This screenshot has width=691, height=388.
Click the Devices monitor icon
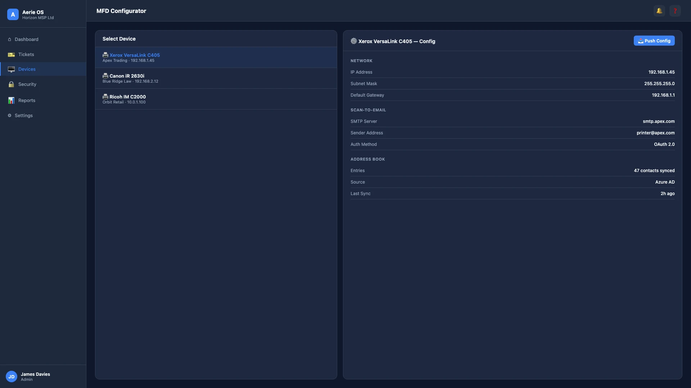click(11, 69)
